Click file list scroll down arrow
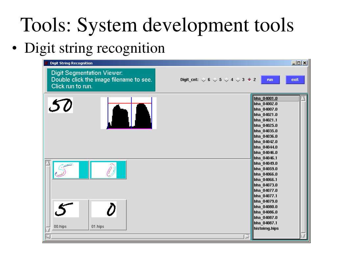337x253 pixels. pos(303,236)
